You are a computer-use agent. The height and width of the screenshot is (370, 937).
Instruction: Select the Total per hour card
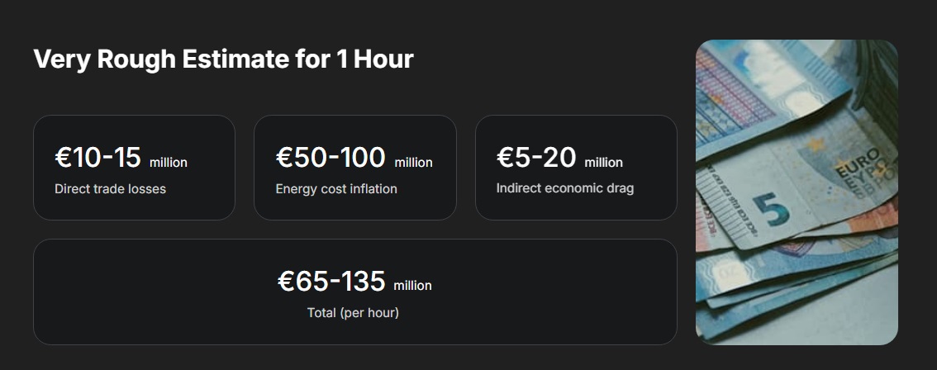(x=355, y=292)
